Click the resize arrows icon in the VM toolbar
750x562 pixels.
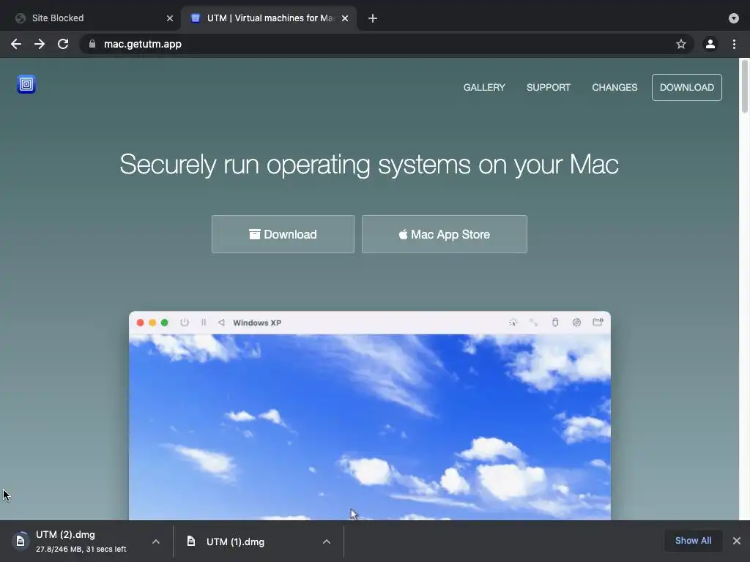pos(533,323)
